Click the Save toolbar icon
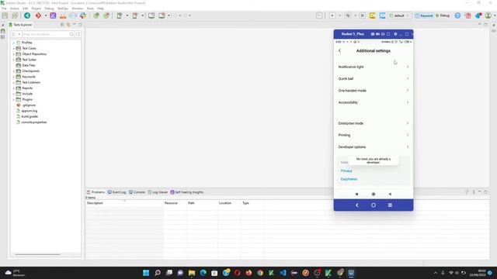This screenshot has height=279, width=497. 5,15
